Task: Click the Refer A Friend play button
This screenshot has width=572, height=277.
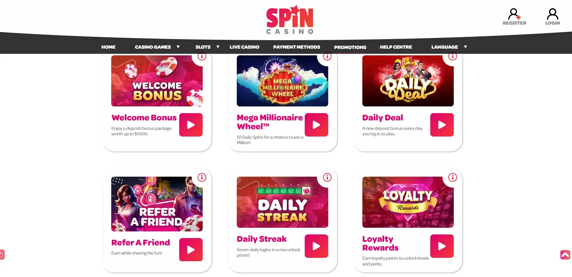Action: pos(191,250)
